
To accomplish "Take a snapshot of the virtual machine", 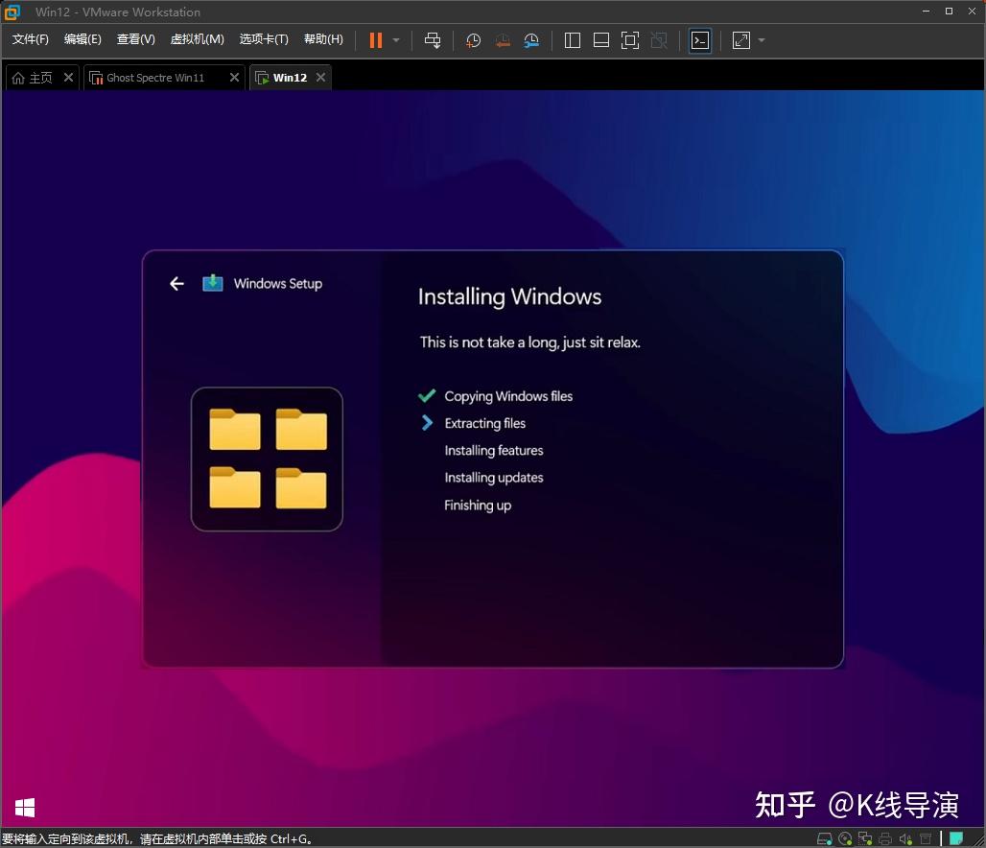I will [x=472, y=40].
